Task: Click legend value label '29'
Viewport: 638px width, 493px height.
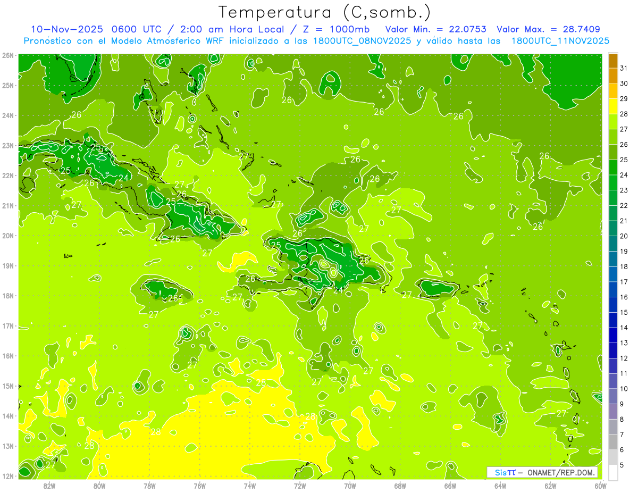Action: point(624,98)
